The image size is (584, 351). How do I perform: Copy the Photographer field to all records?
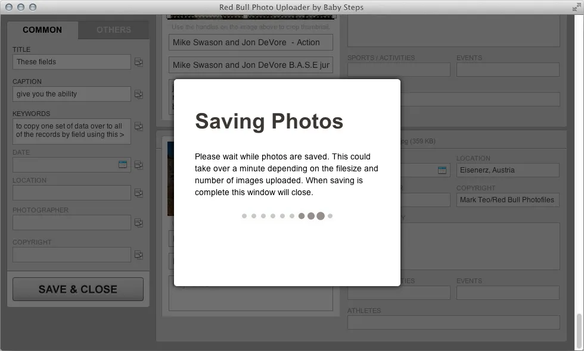(138, 222)
